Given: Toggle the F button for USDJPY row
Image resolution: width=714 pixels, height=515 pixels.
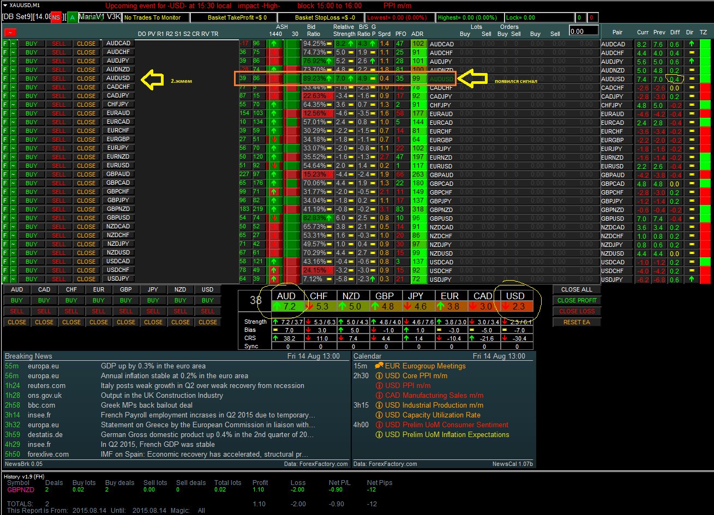Looking at the screenshot, I should tap(5, 279).
